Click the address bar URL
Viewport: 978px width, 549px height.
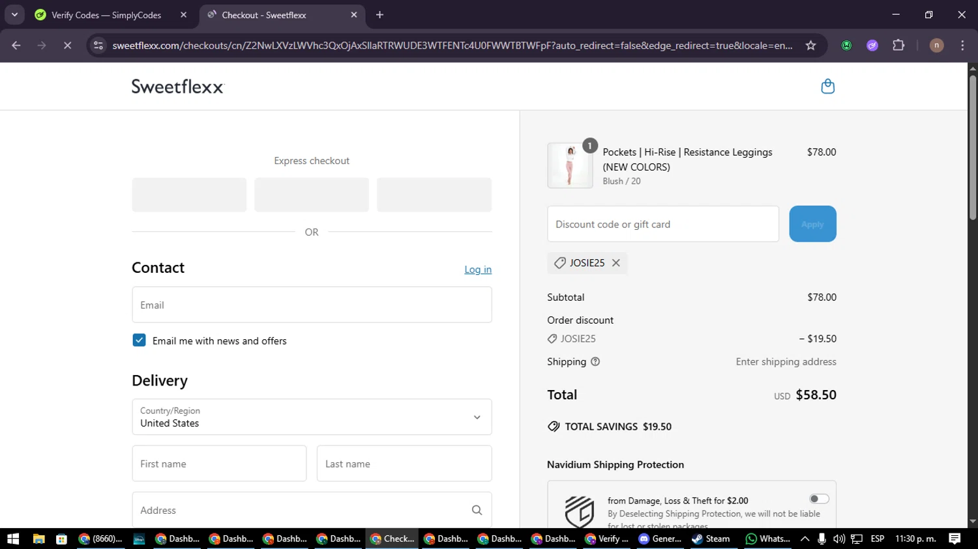[x=452, y=46]
